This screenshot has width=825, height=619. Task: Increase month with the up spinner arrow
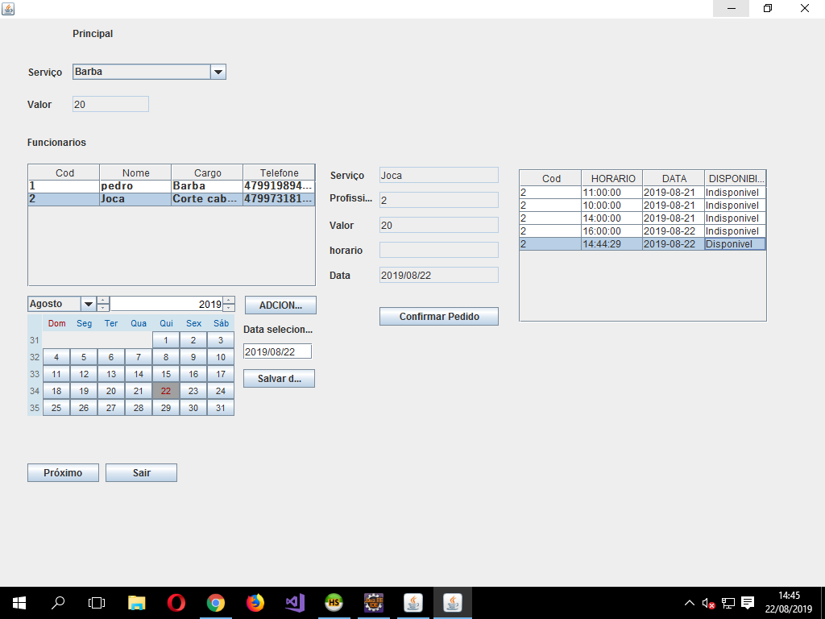click(x=103, y=301)
